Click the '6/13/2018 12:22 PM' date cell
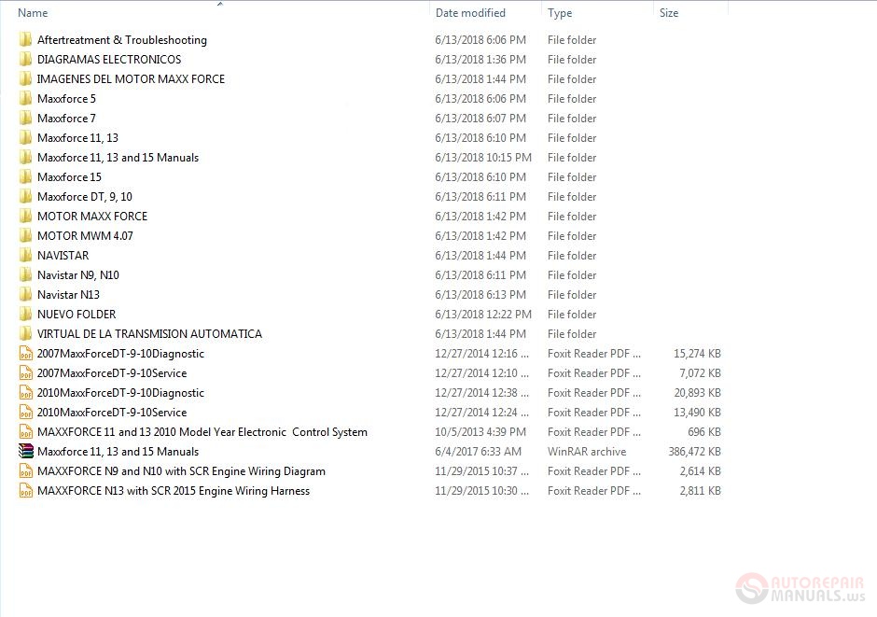This screenshot has width=877, height=617. click(x=483, y=314)
